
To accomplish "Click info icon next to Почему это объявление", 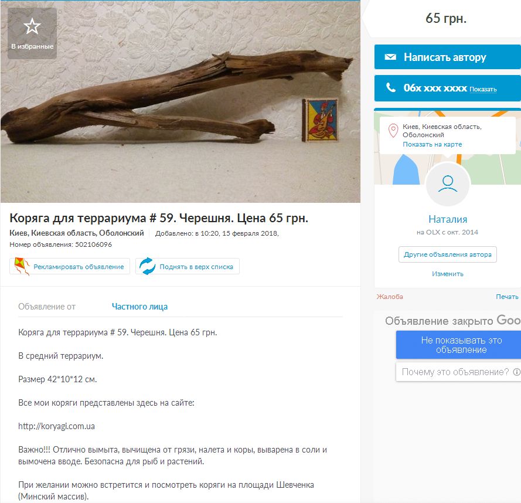I will click(x=516, y=372).
